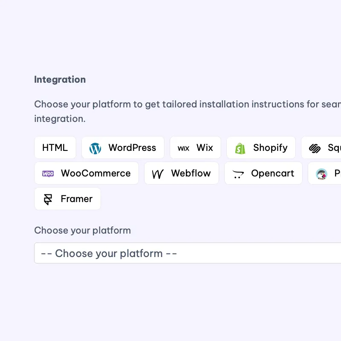Click the 'Choose your platform' field label

tap(82, 231)
